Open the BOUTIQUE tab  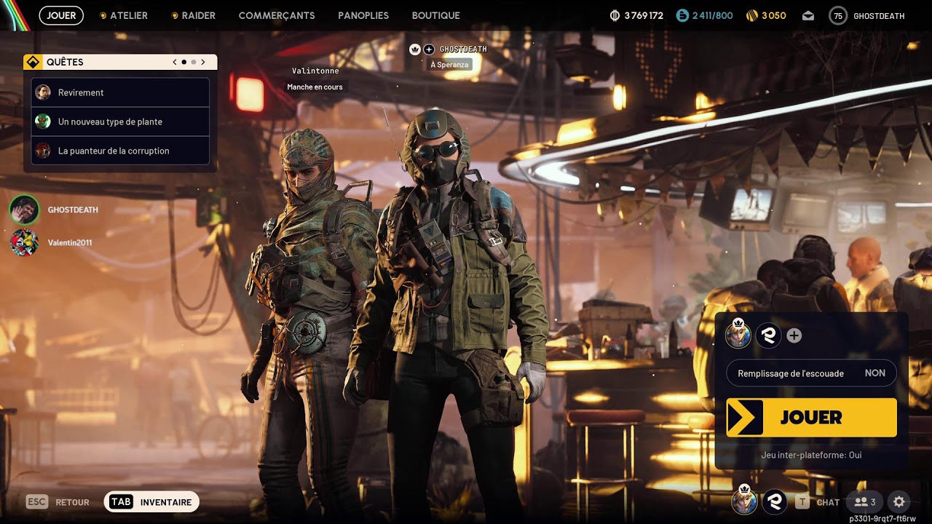(435, 15)
